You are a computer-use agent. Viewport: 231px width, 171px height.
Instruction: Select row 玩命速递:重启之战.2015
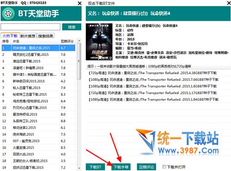(x=38, y=48)
